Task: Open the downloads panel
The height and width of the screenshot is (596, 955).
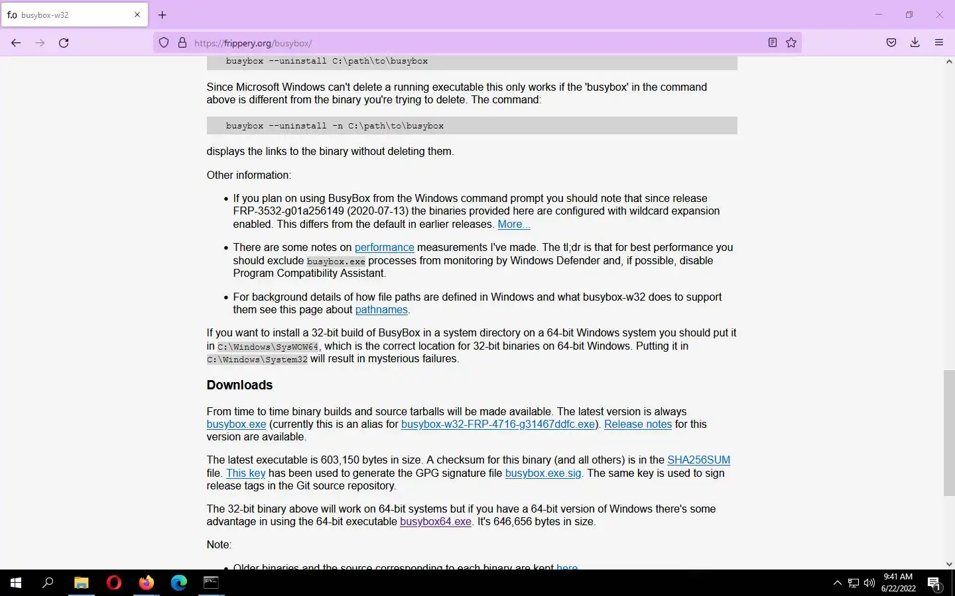Action: point(915,43)
